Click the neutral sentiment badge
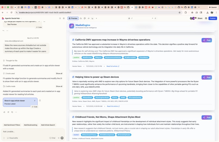The image size is (219, 142). coord(76,135)
